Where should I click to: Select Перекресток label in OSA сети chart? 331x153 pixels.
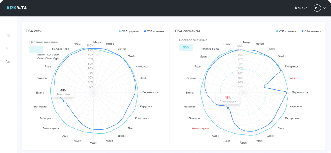150,92
